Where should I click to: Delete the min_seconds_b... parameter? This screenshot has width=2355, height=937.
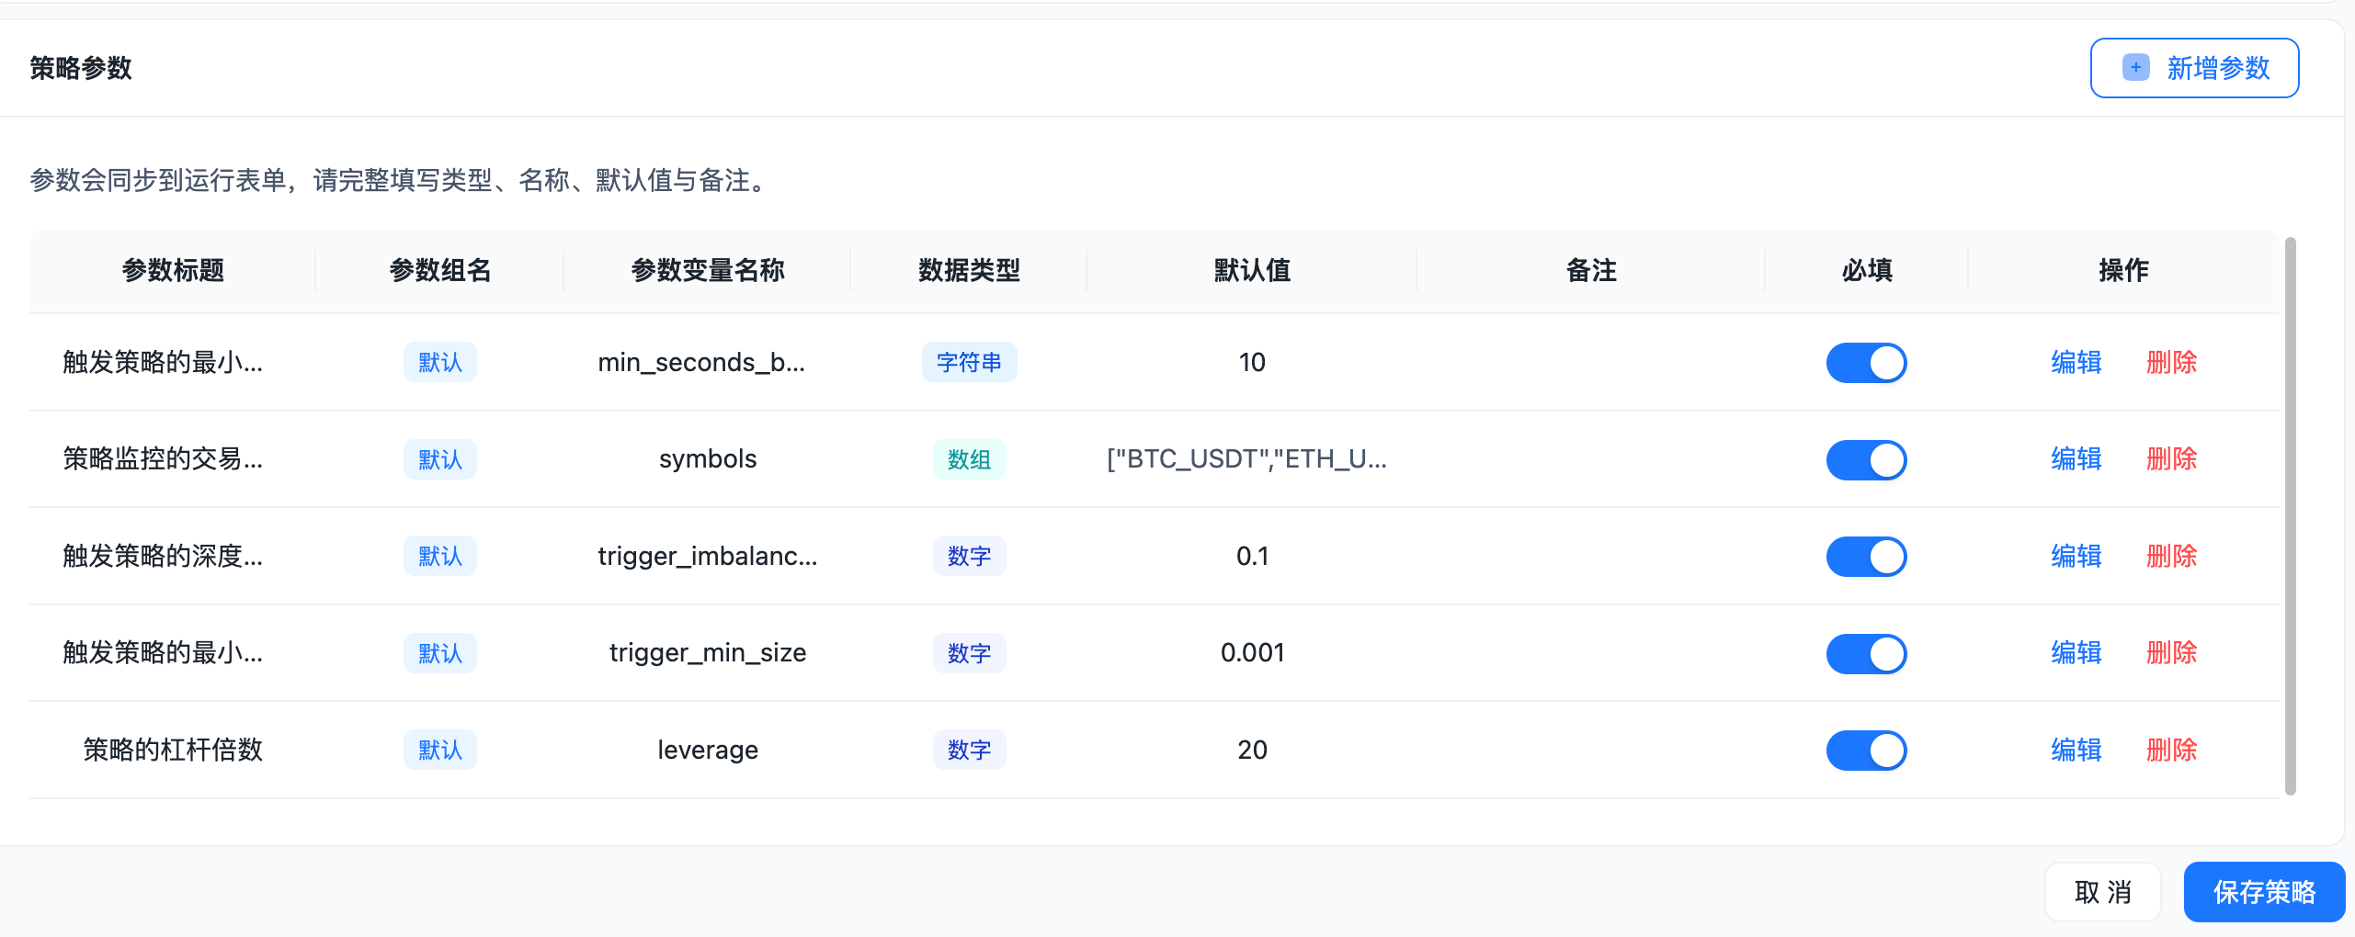(x=2170, y=362)
